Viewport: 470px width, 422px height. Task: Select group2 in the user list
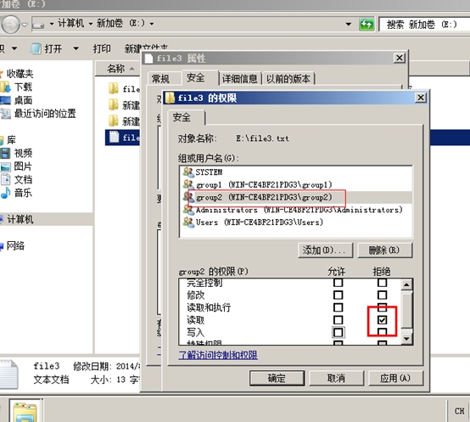coord(296,197)
